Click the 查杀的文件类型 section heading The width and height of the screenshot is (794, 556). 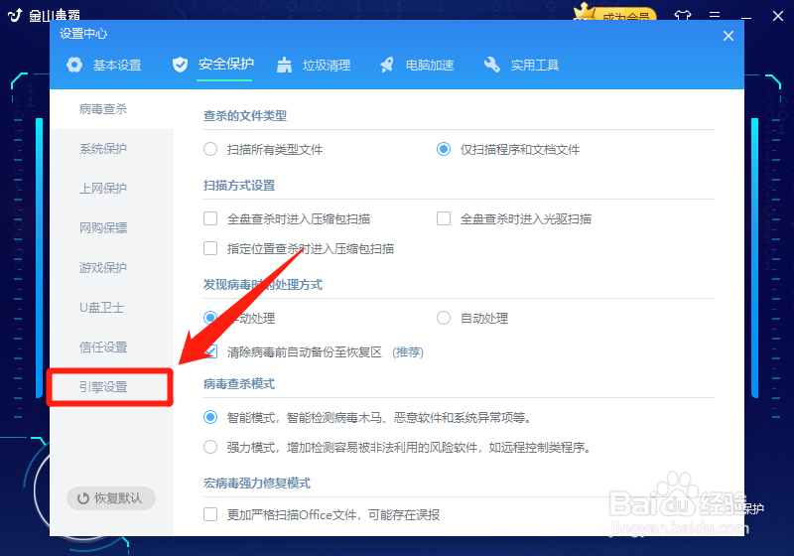click(x=245, y=116)
